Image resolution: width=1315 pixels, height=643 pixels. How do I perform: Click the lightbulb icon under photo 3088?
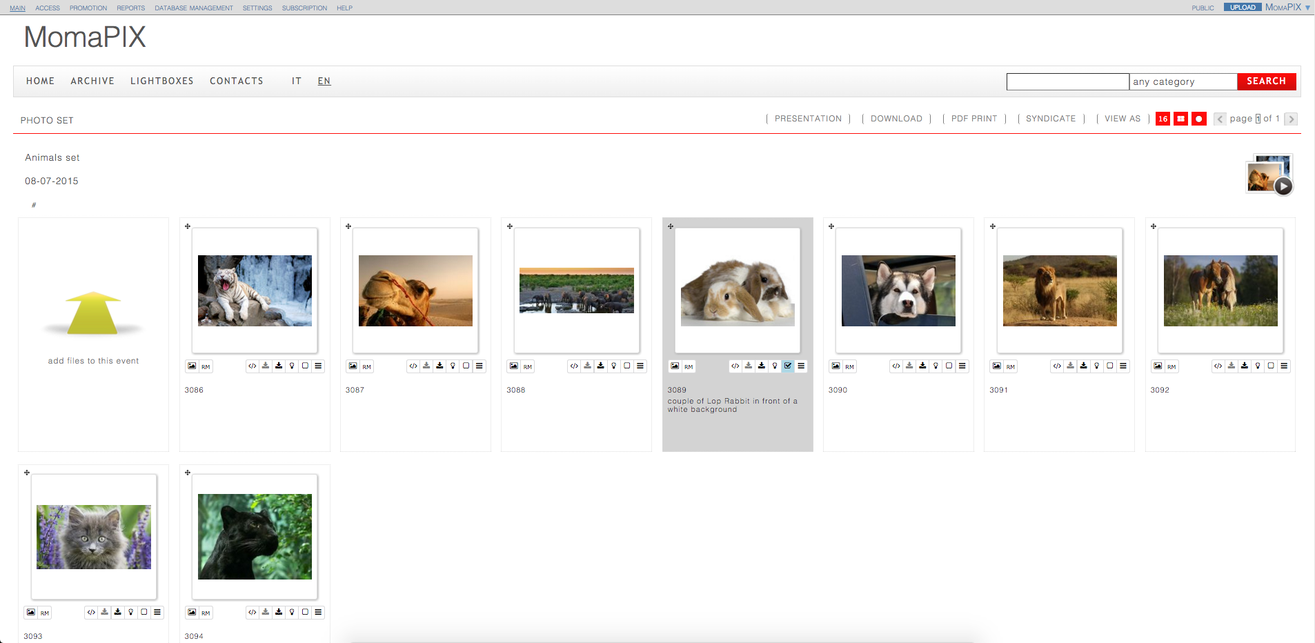614,366
